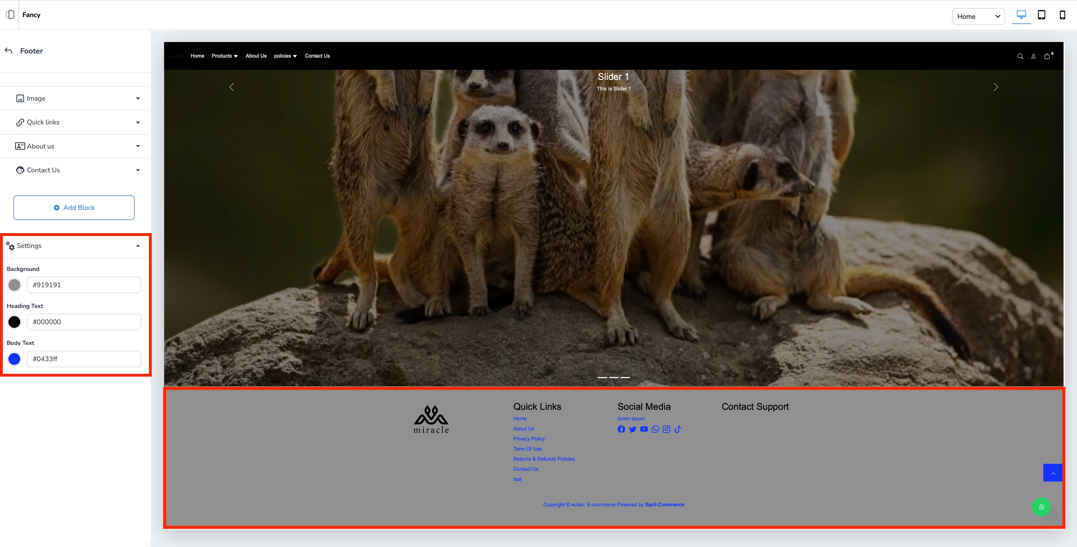The image size is (1077, 547).
Task: Go to next slide arrow
Action: (x=995, y=87)
